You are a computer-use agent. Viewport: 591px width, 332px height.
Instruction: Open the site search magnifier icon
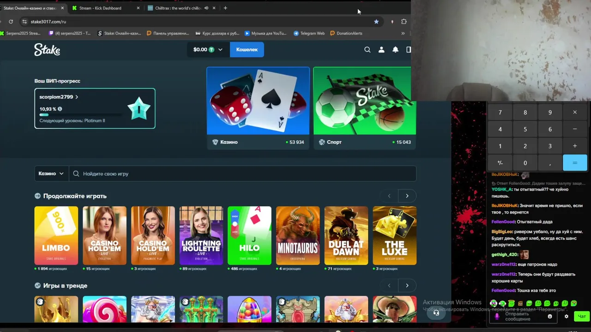pos(368,50)
